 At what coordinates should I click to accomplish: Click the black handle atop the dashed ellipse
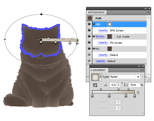coord(41,14)
